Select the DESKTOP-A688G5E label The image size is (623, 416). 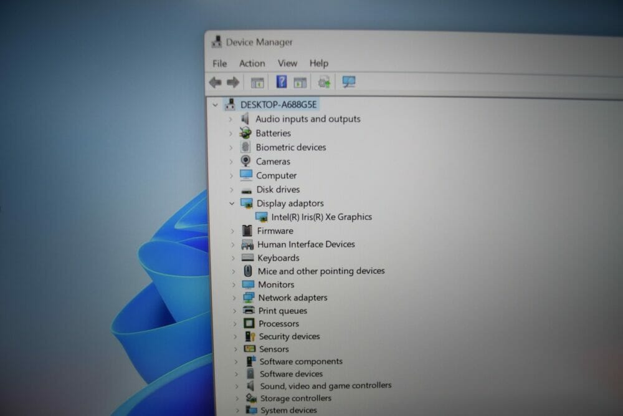point(278,105)
